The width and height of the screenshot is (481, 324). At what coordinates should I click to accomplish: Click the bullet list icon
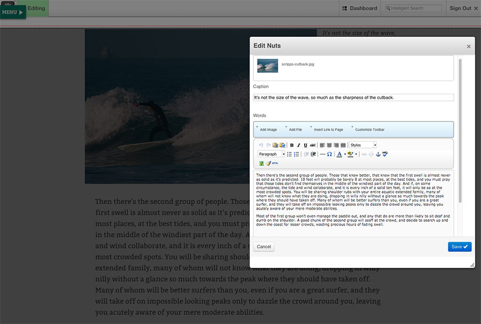[289, 154]
